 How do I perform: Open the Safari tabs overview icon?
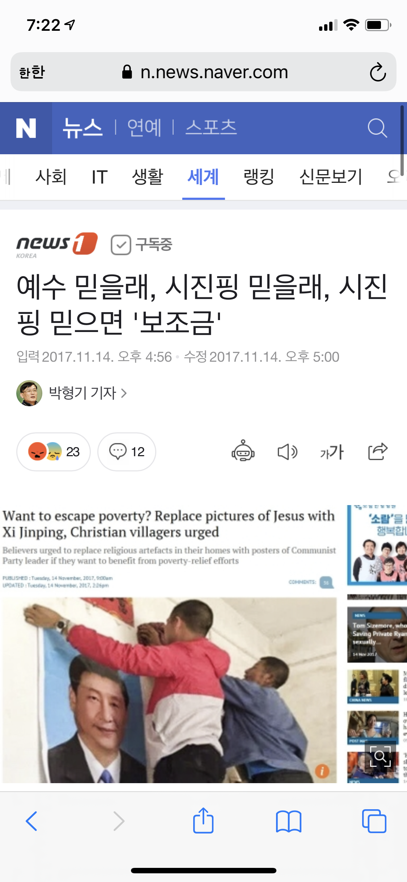374,821
